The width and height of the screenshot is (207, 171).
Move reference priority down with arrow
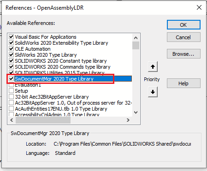pos(153,92)
